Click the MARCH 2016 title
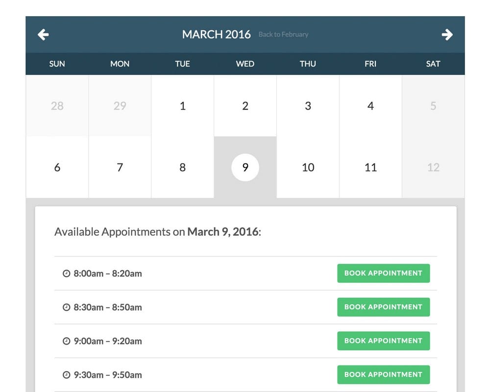Image resolution: width=490 pixels, height=392 pixels. [216, 34]
